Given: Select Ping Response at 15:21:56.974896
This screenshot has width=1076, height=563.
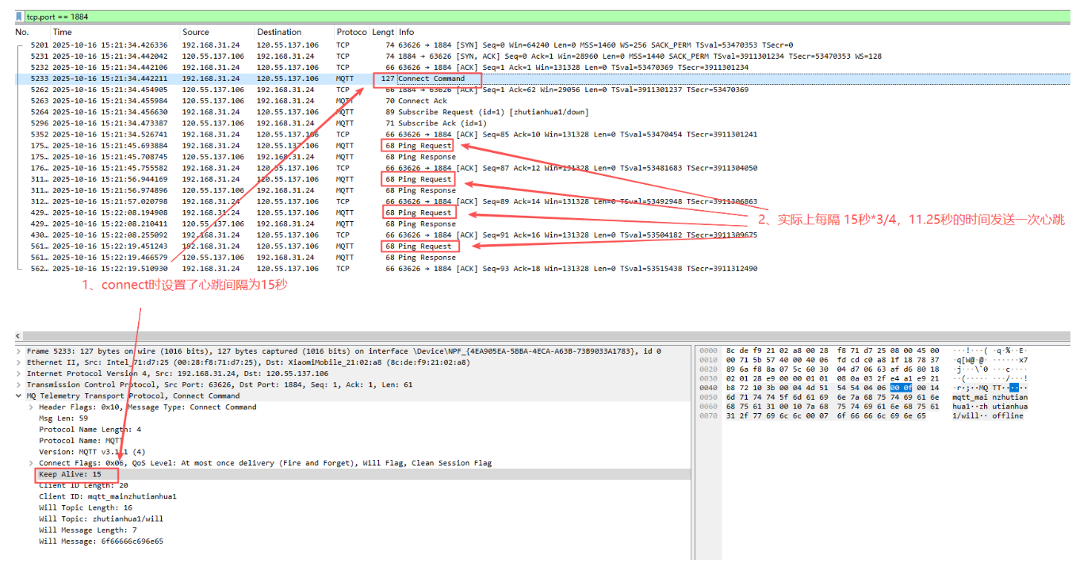Looking at the screenshot, I should (x=542, y=190).
